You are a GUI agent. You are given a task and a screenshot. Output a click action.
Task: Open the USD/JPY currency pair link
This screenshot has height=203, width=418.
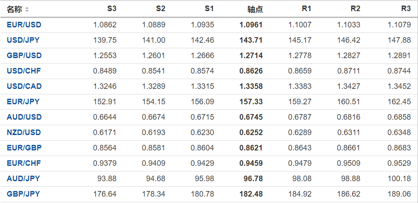[x=23, y=40]
